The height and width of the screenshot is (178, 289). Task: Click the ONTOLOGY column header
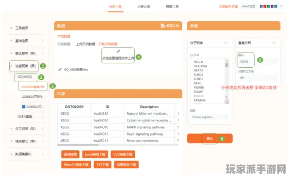click(74, 106)
